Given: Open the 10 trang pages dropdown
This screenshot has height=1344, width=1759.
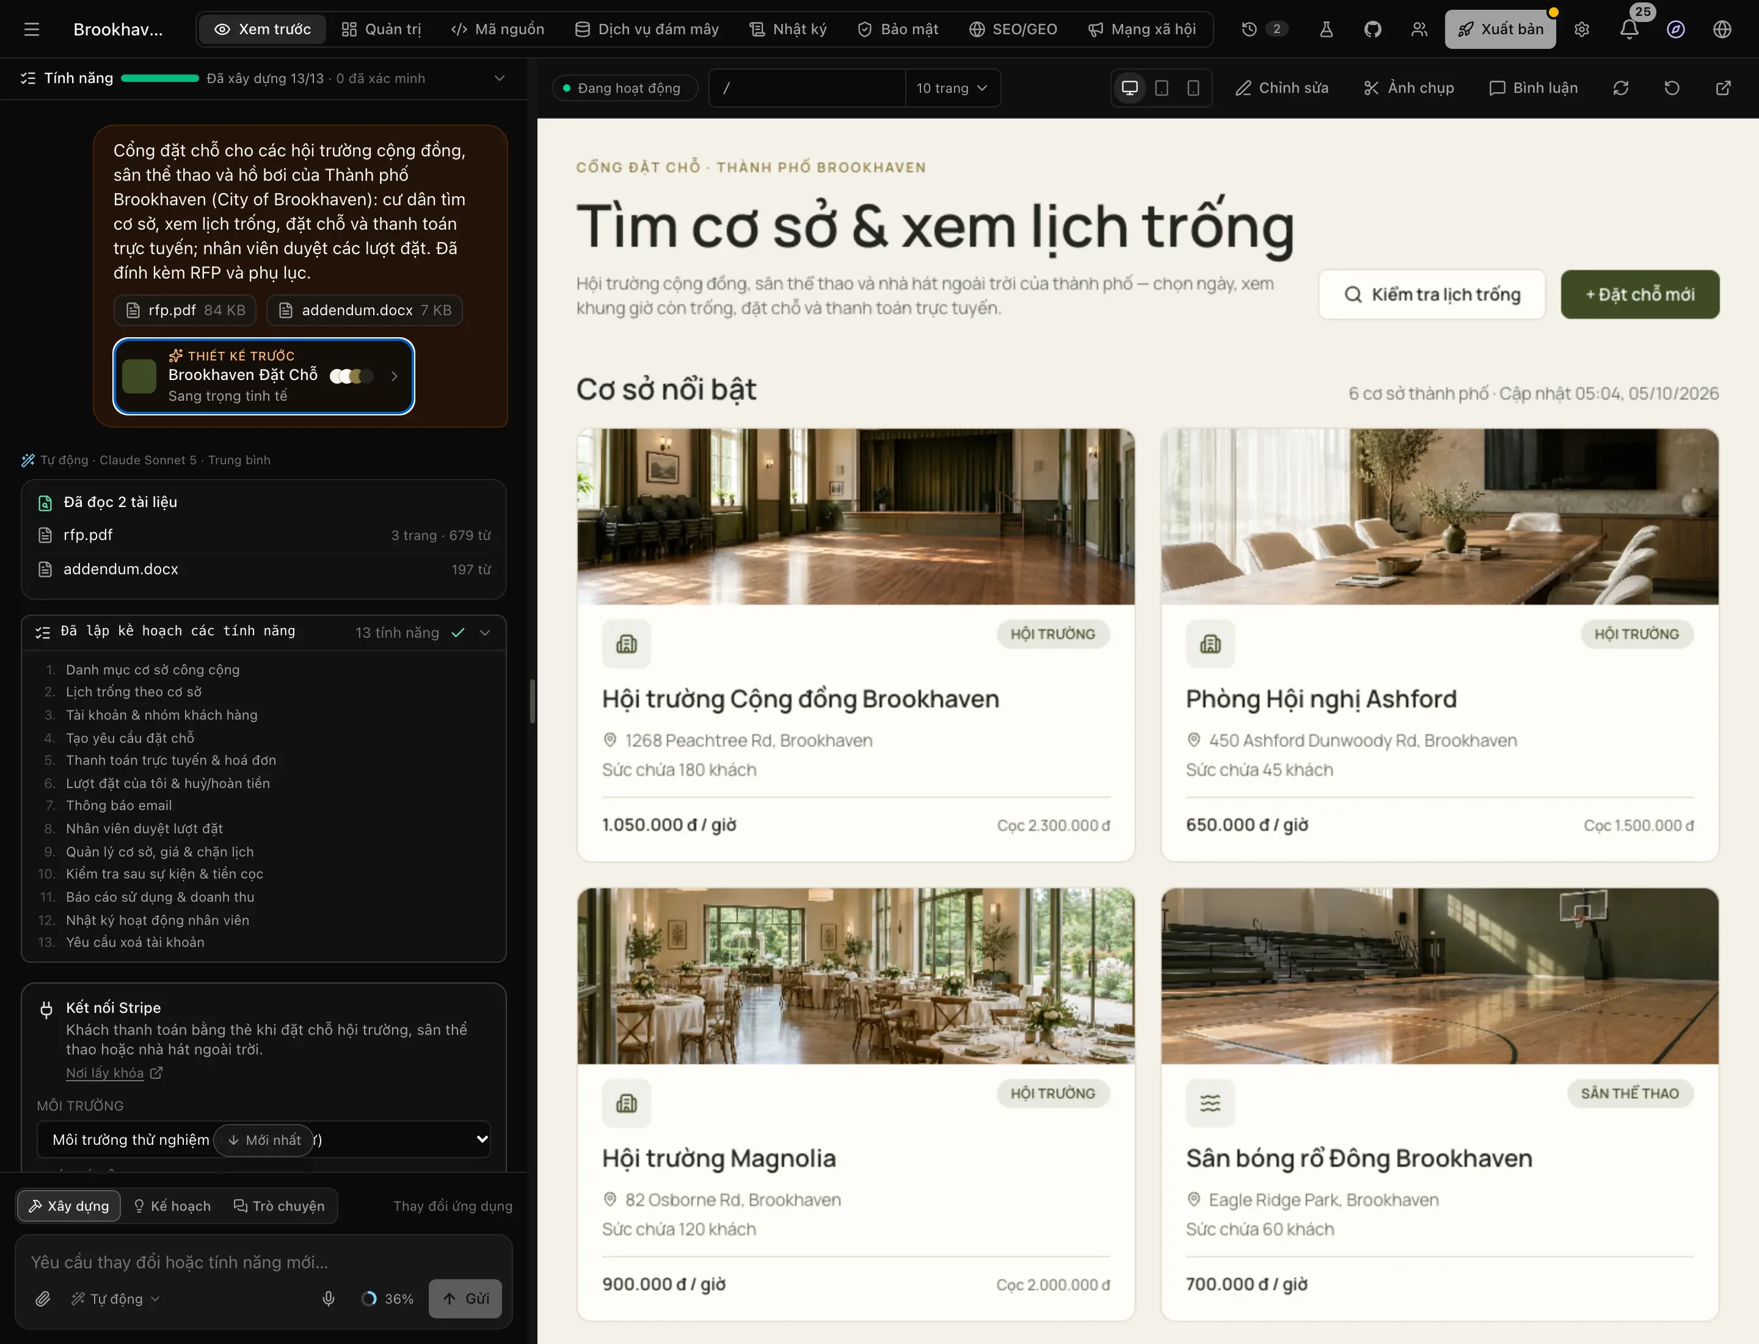Looking at the screenshot, I should [952, 88].
